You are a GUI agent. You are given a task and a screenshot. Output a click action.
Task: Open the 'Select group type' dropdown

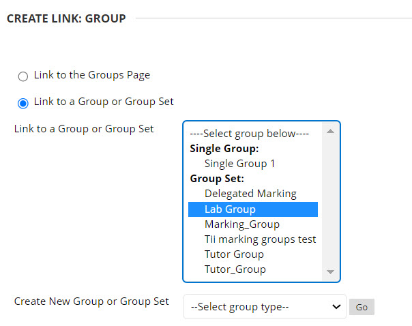click(x=265, y=307)
